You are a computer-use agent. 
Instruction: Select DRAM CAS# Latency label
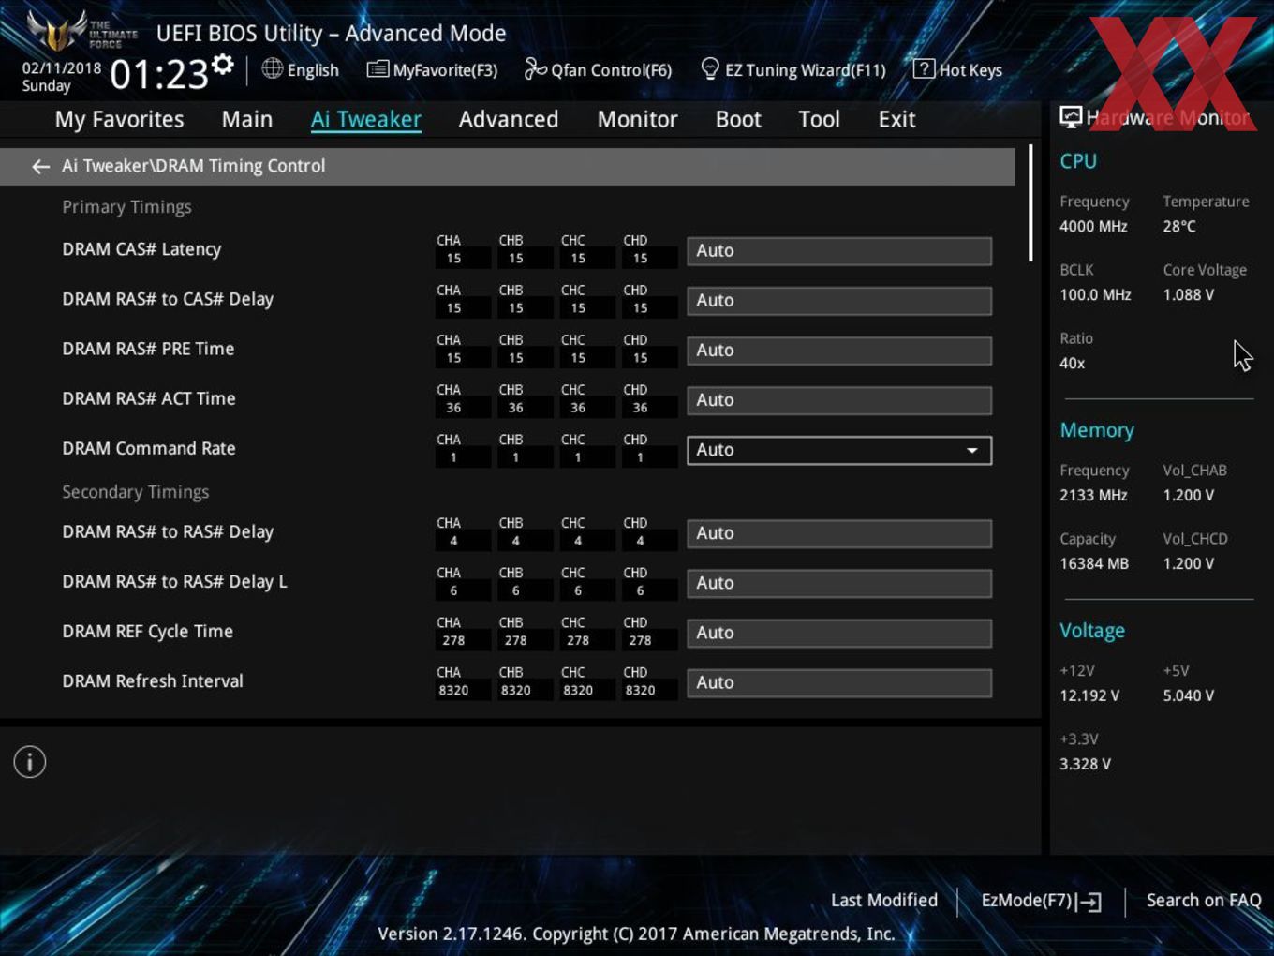[141, 249]
